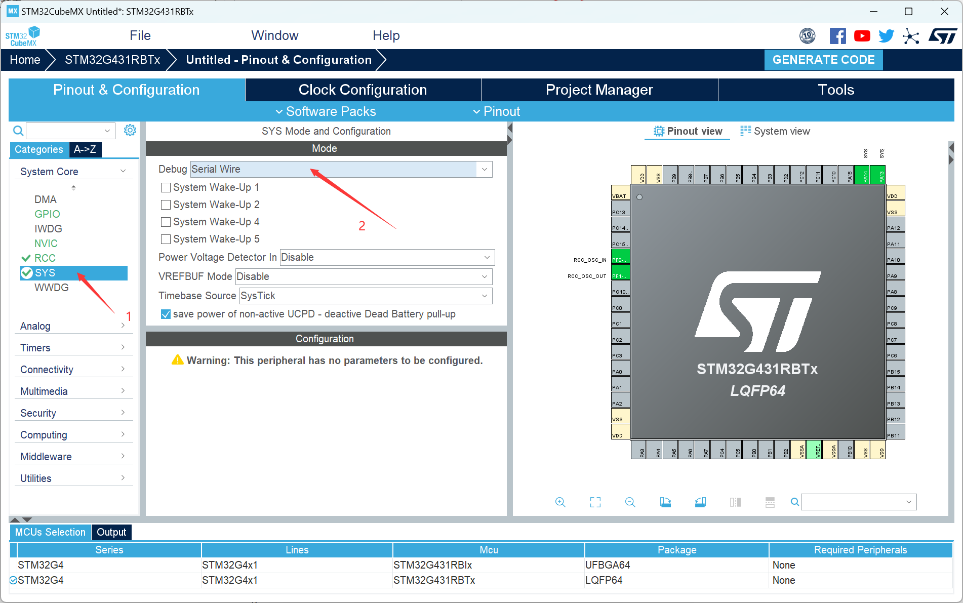The height and width of the screenshot is (603, 963).
Task: Zoom out on the pinout view
Action: click(x=630, y=502)
